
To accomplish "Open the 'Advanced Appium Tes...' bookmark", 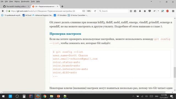I will pyautogui.click(x=42, y=15).
